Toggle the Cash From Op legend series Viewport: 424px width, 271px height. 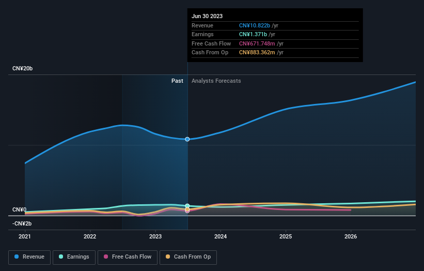[188, 257]
